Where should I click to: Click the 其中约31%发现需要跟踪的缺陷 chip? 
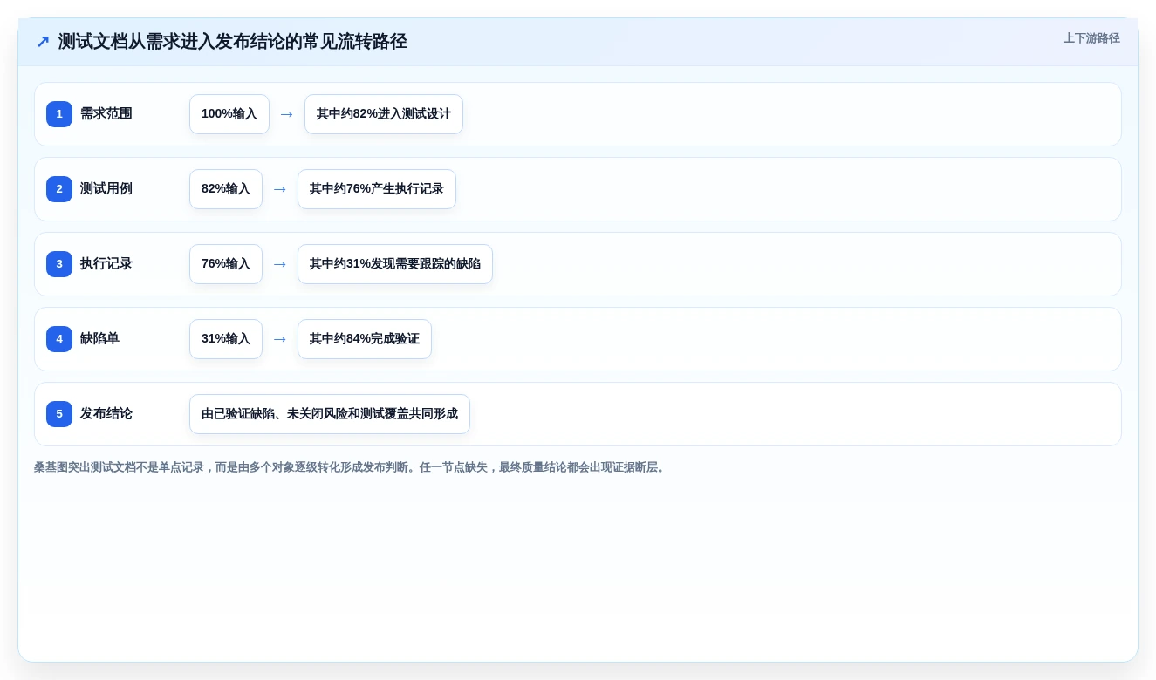click(395, 264)
